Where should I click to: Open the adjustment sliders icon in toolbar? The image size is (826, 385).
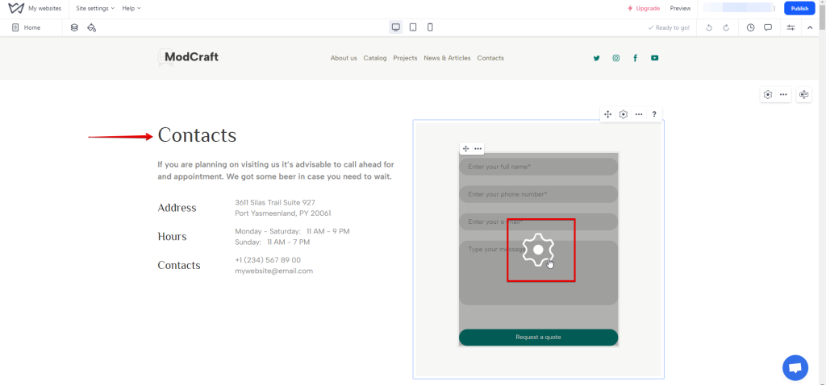pyautogui.click(x=791, y=27)
